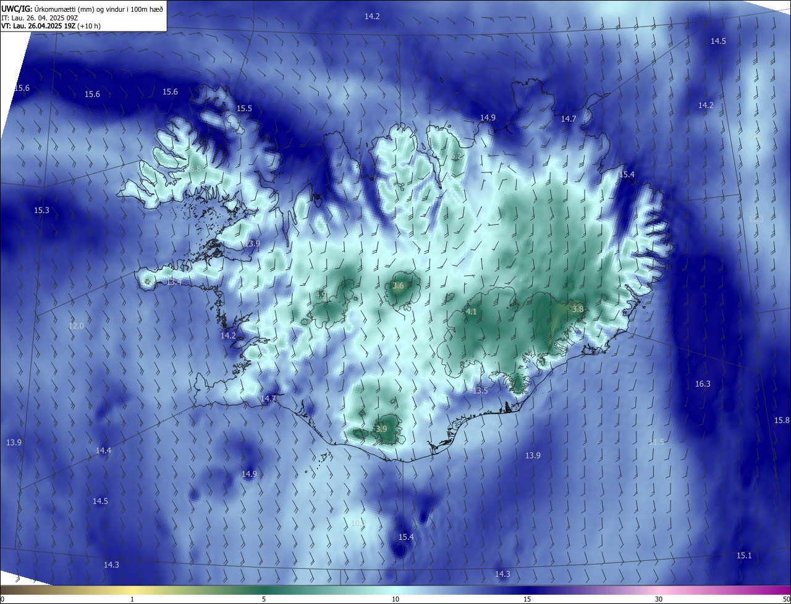The height and width of the screenshot is (604, 791).
Task: Click the map value 13.4
Action: coord(174,282)
